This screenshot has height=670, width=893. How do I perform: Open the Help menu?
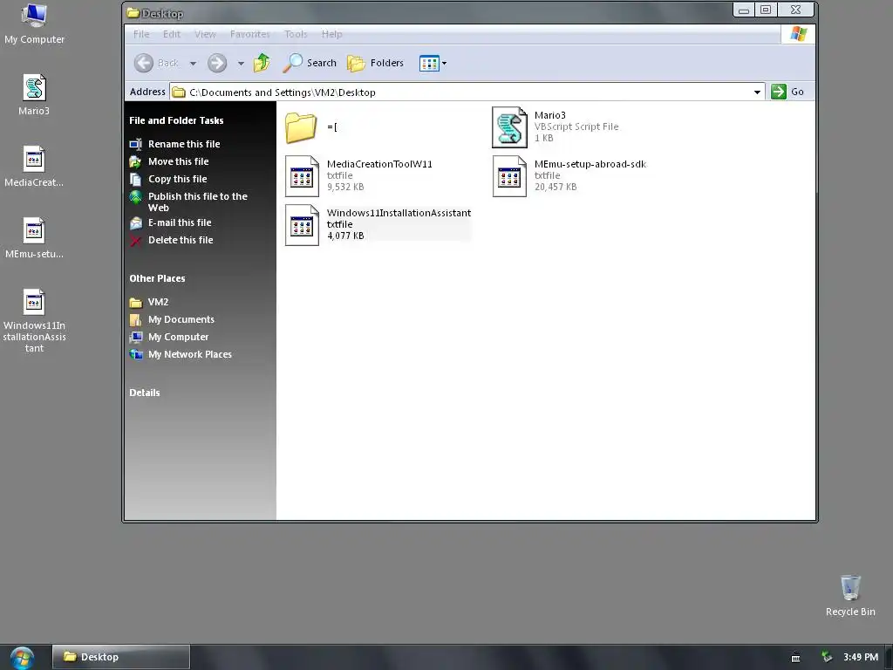332,34
